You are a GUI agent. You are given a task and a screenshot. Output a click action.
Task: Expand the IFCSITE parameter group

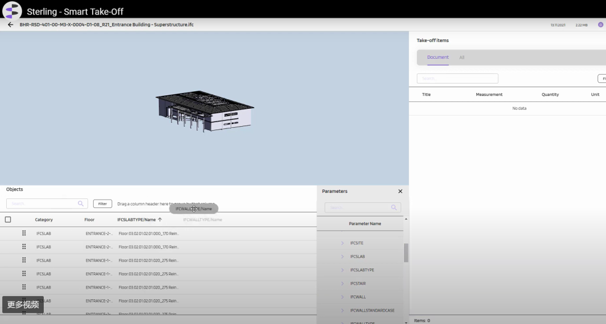(x=342, y=243)
